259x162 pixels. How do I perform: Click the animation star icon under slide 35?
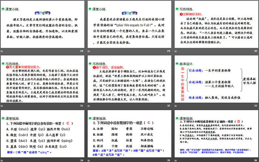(89, 161)
